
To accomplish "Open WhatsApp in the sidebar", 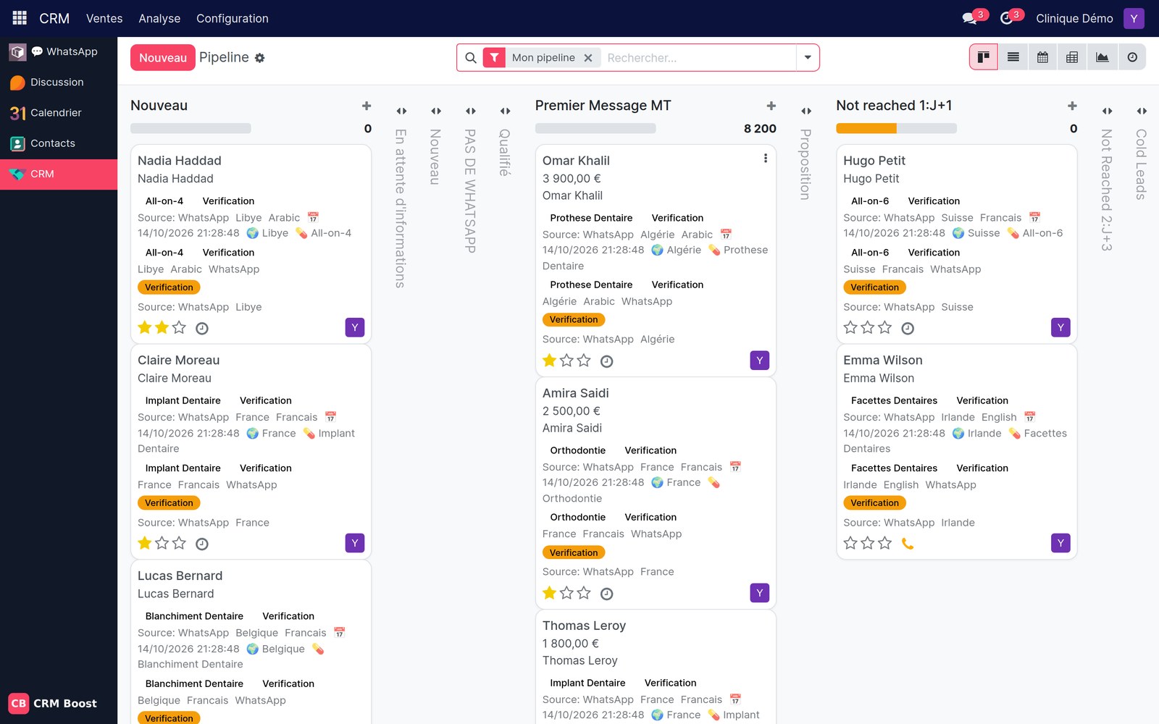I will point(59,51).
